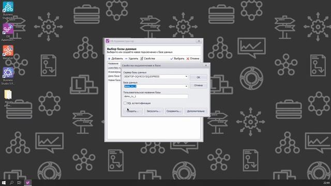The image size is (331, 186).
Task: Click the Сохранить... button
Action: tap(174, 111)
